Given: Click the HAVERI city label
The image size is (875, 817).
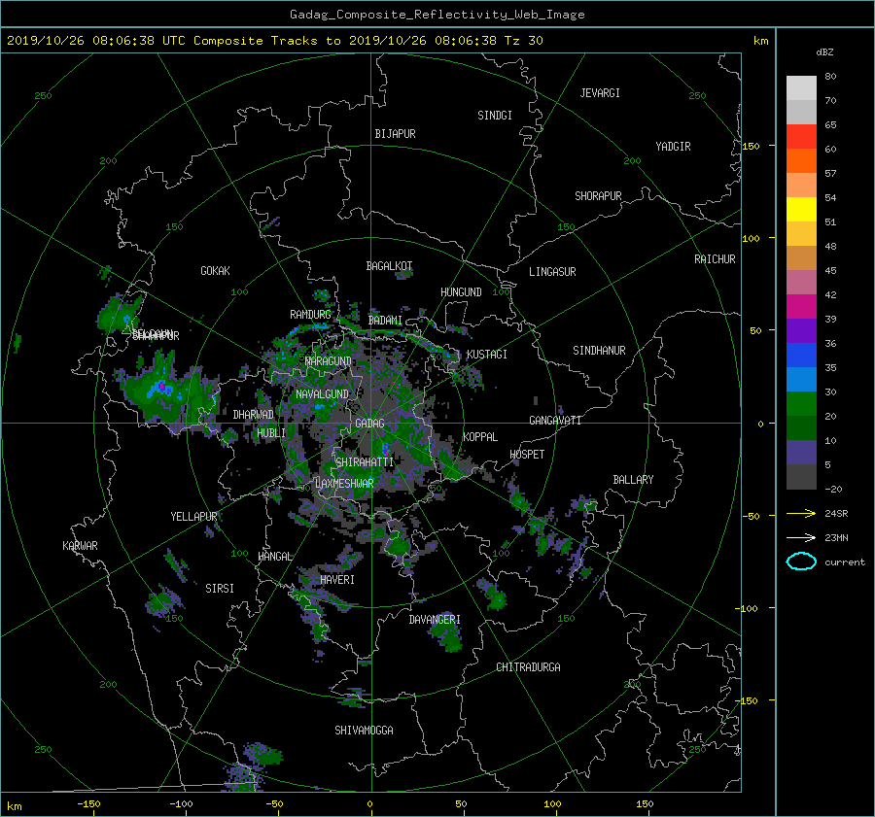Looking at the screenshot, I should [337, 580].
